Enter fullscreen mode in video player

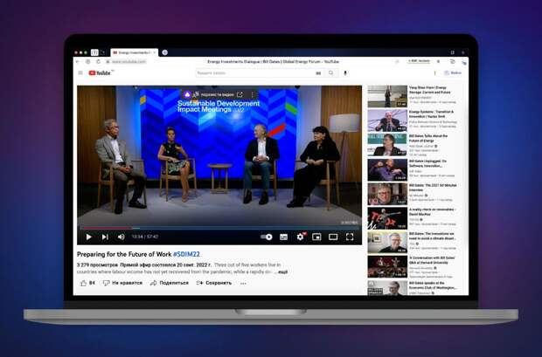350,237
